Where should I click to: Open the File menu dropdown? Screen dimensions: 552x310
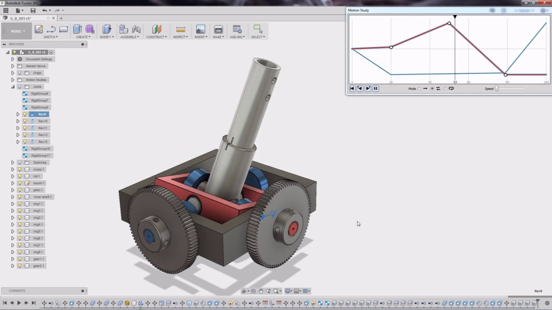coord(19,10)
